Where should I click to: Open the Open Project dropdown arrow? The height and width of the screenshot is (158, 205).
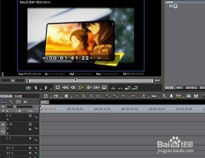(61, 97)
